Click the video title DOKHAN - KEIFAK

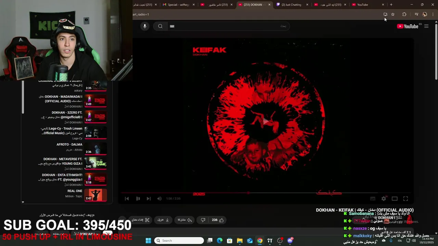tap(364, 210)
